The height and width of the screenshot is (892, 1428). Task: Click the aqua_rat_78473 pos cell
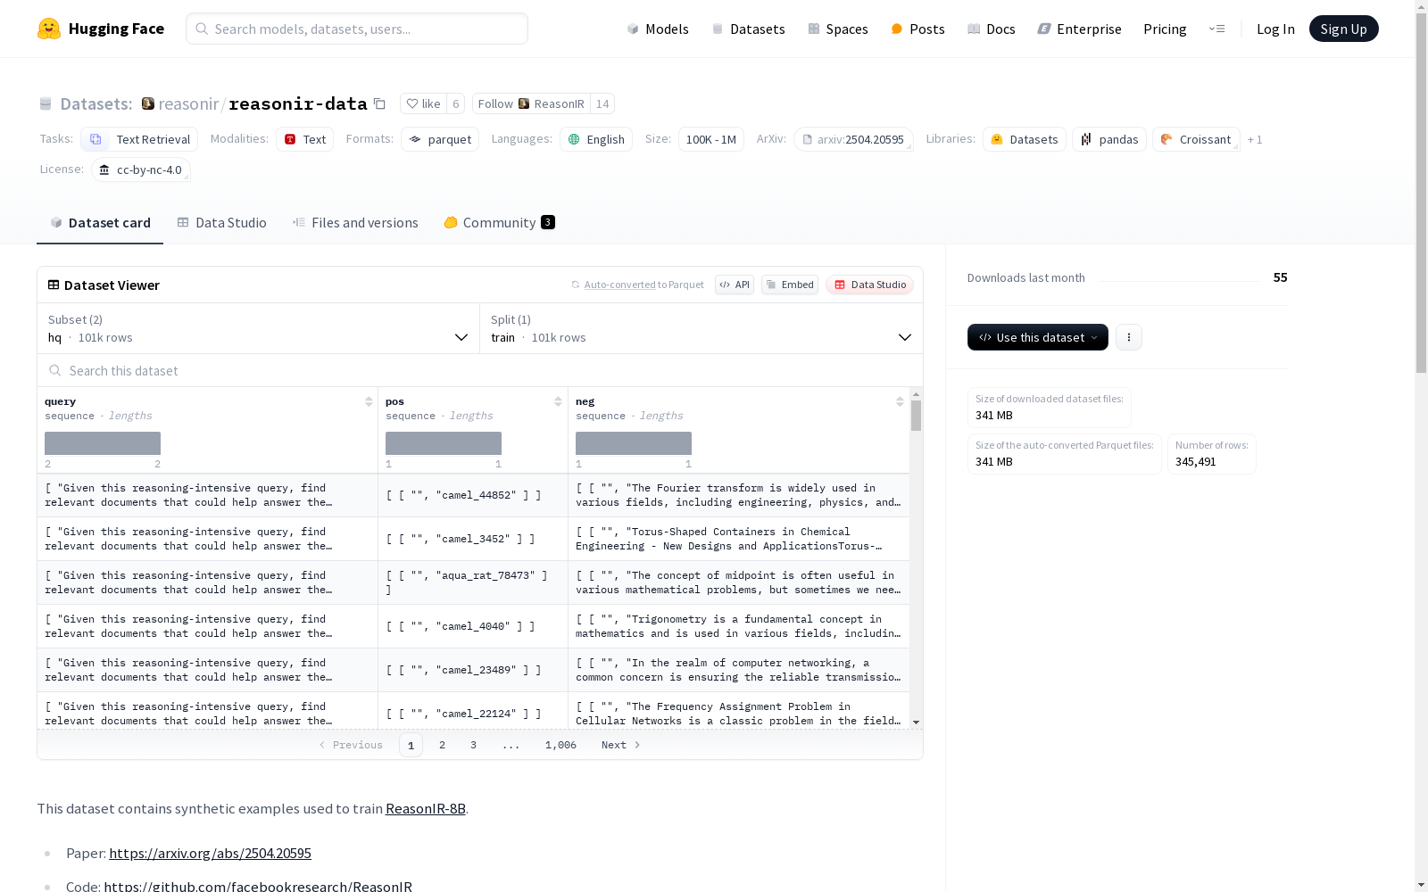point(473,582)
